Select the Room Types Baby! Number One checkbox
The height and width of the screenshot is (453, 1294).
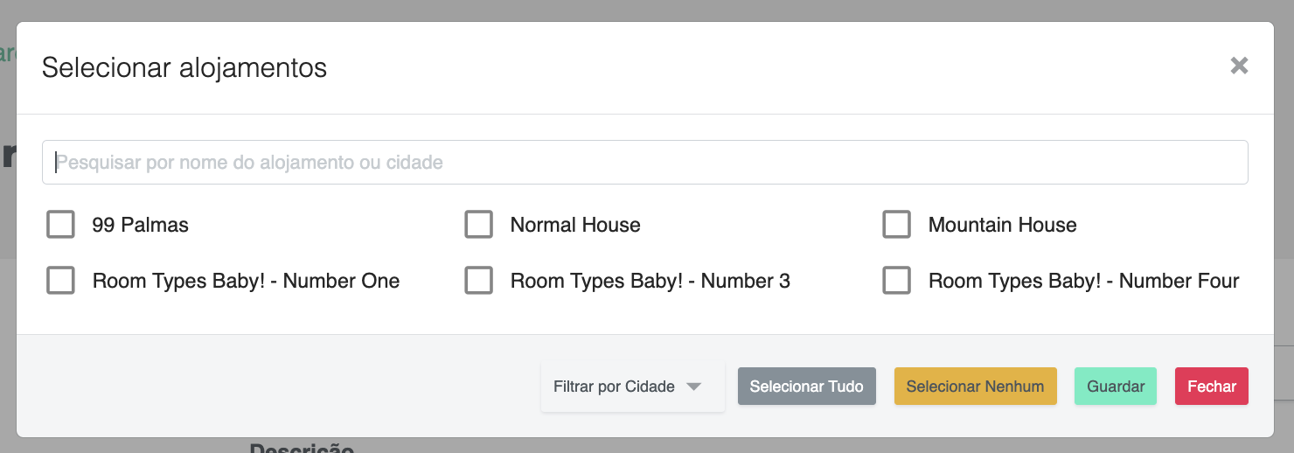(60, 281)
